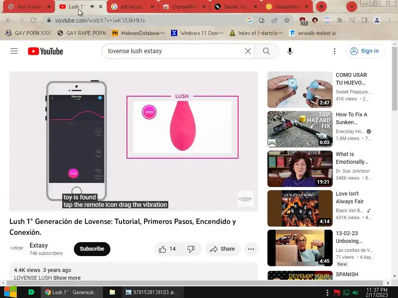Expand description with Show more
Image resolution: width=398 pixels, height=298 pixels.
point(67,278)
